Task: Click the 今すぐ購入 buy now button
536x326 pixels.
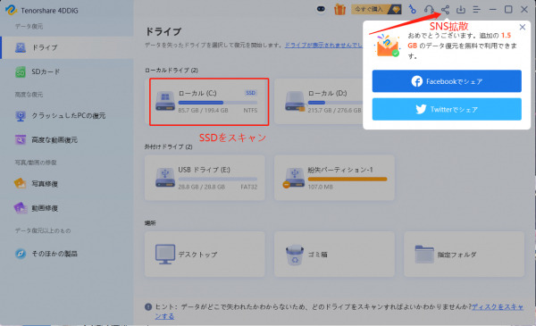Action: [x=376, y=9]
